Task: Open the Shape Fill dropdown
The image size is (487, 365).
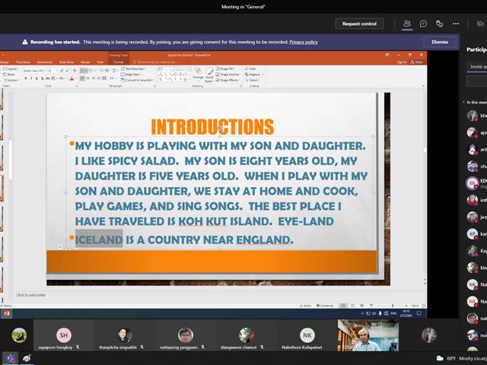Action: pyautogui.click(x=226, y=68)
